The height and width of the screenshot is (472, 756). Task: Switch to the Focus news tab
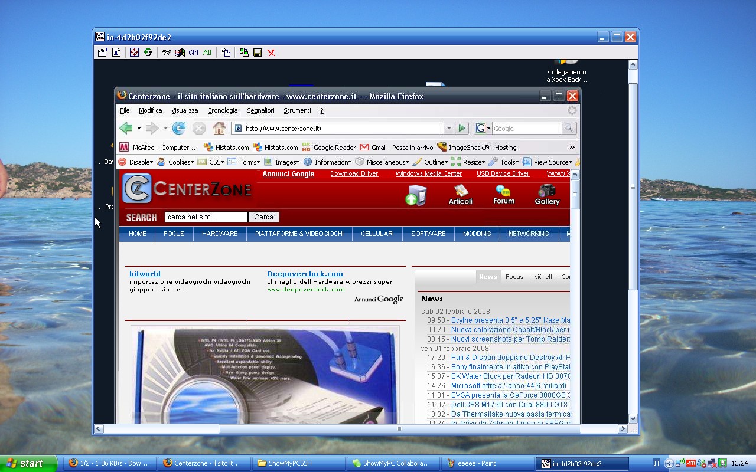514,277
